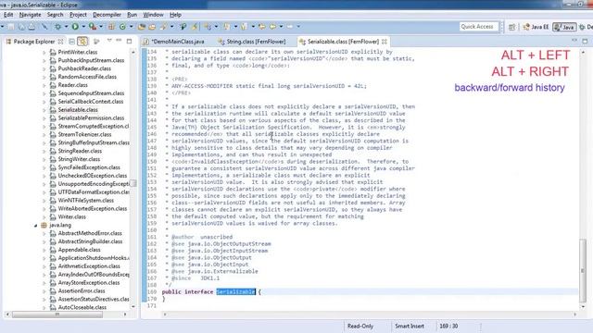593x333 pixels.
Task: Click the Read-Only status bar entry
Action: 360,326
